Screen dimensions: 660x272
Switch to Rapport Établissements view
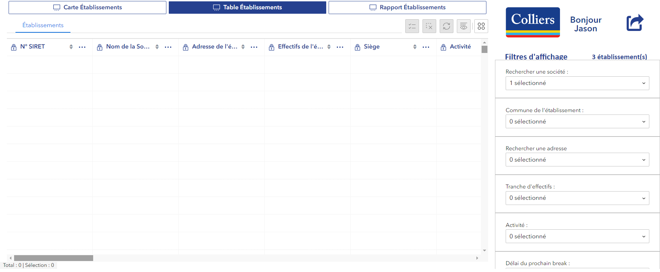click(x=407, y=8)
